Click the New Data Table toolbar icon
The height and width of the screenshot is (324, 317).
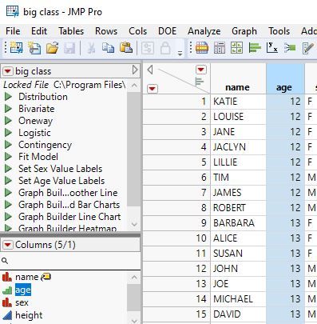coord(17,48)
